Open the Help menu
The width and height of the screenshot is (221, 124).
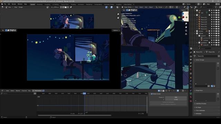tap(25, 4)
